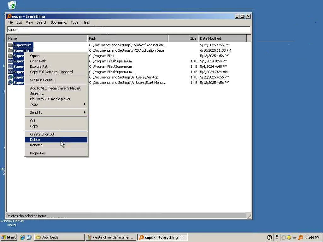Click folder icon of CollabVM Supermium row

coord(10,45)
